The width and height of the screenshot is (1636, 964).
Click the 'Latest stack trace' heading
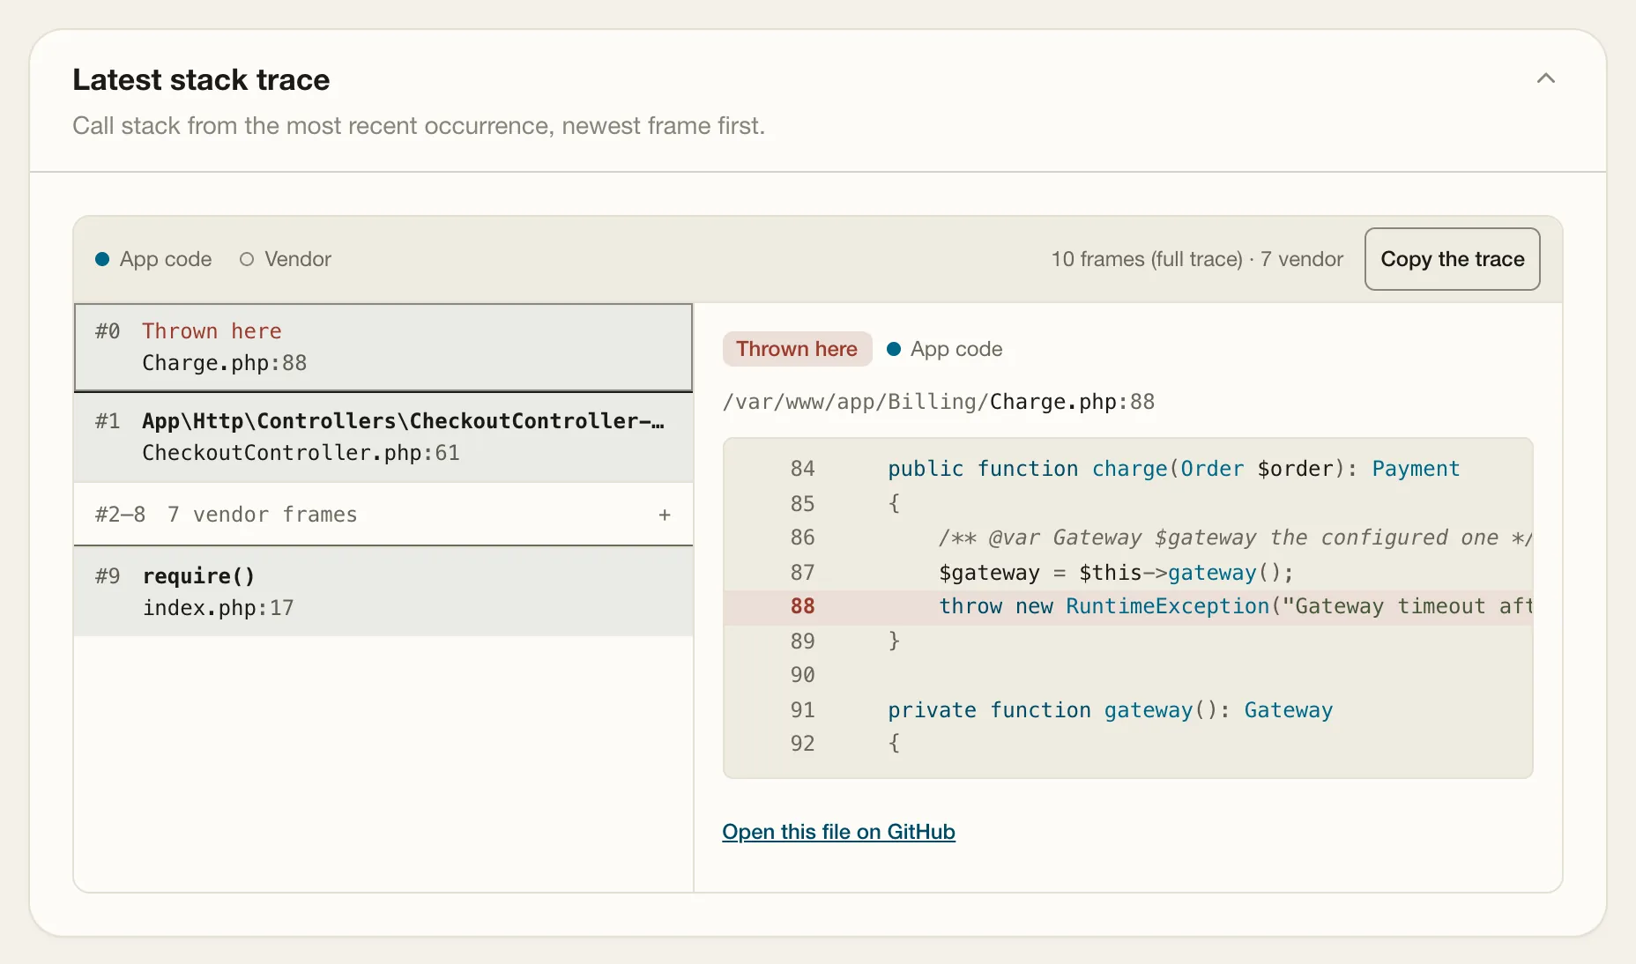(201, 80)
